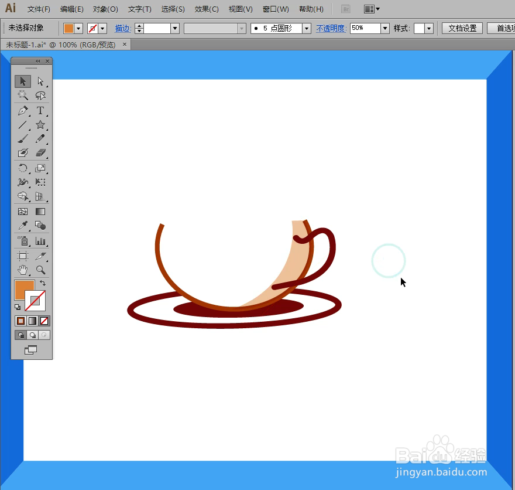The width and height of the screenshot is (515, 490).
Task: Open the 5 点圆形 brush dropdown
Action: click(x=307, y=28)
